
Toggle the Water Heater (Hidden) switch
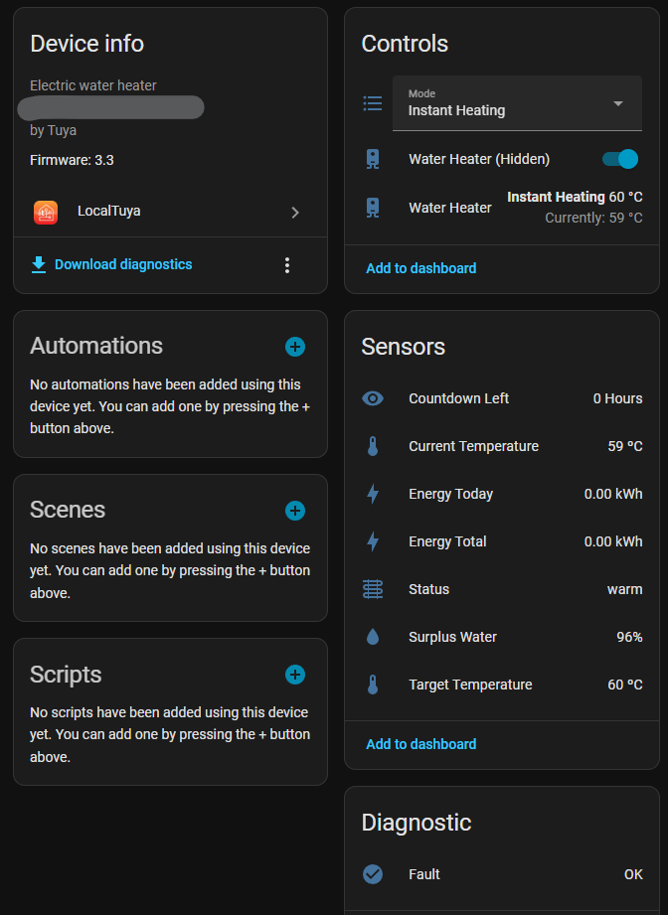pos(620,159)
